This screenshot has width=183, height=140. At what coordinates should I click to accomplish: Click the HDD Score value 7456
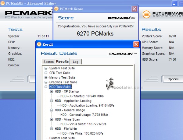(x=172, y=59)
